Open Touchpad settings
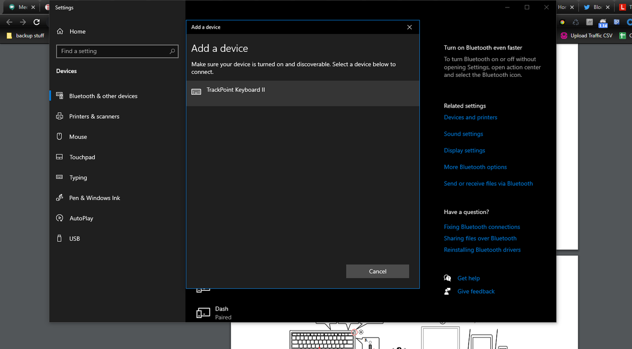Viewport: 632px width, 349px height. (x=82, y=157)
